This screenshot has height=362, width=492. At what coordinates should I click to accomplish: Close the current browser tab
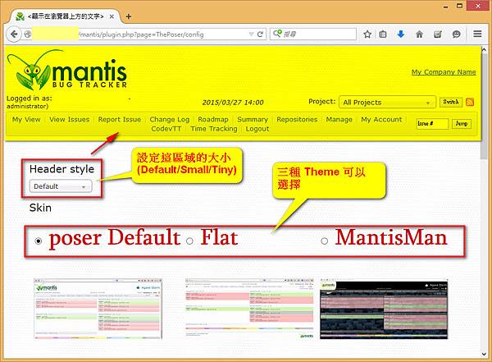(112, 16)
